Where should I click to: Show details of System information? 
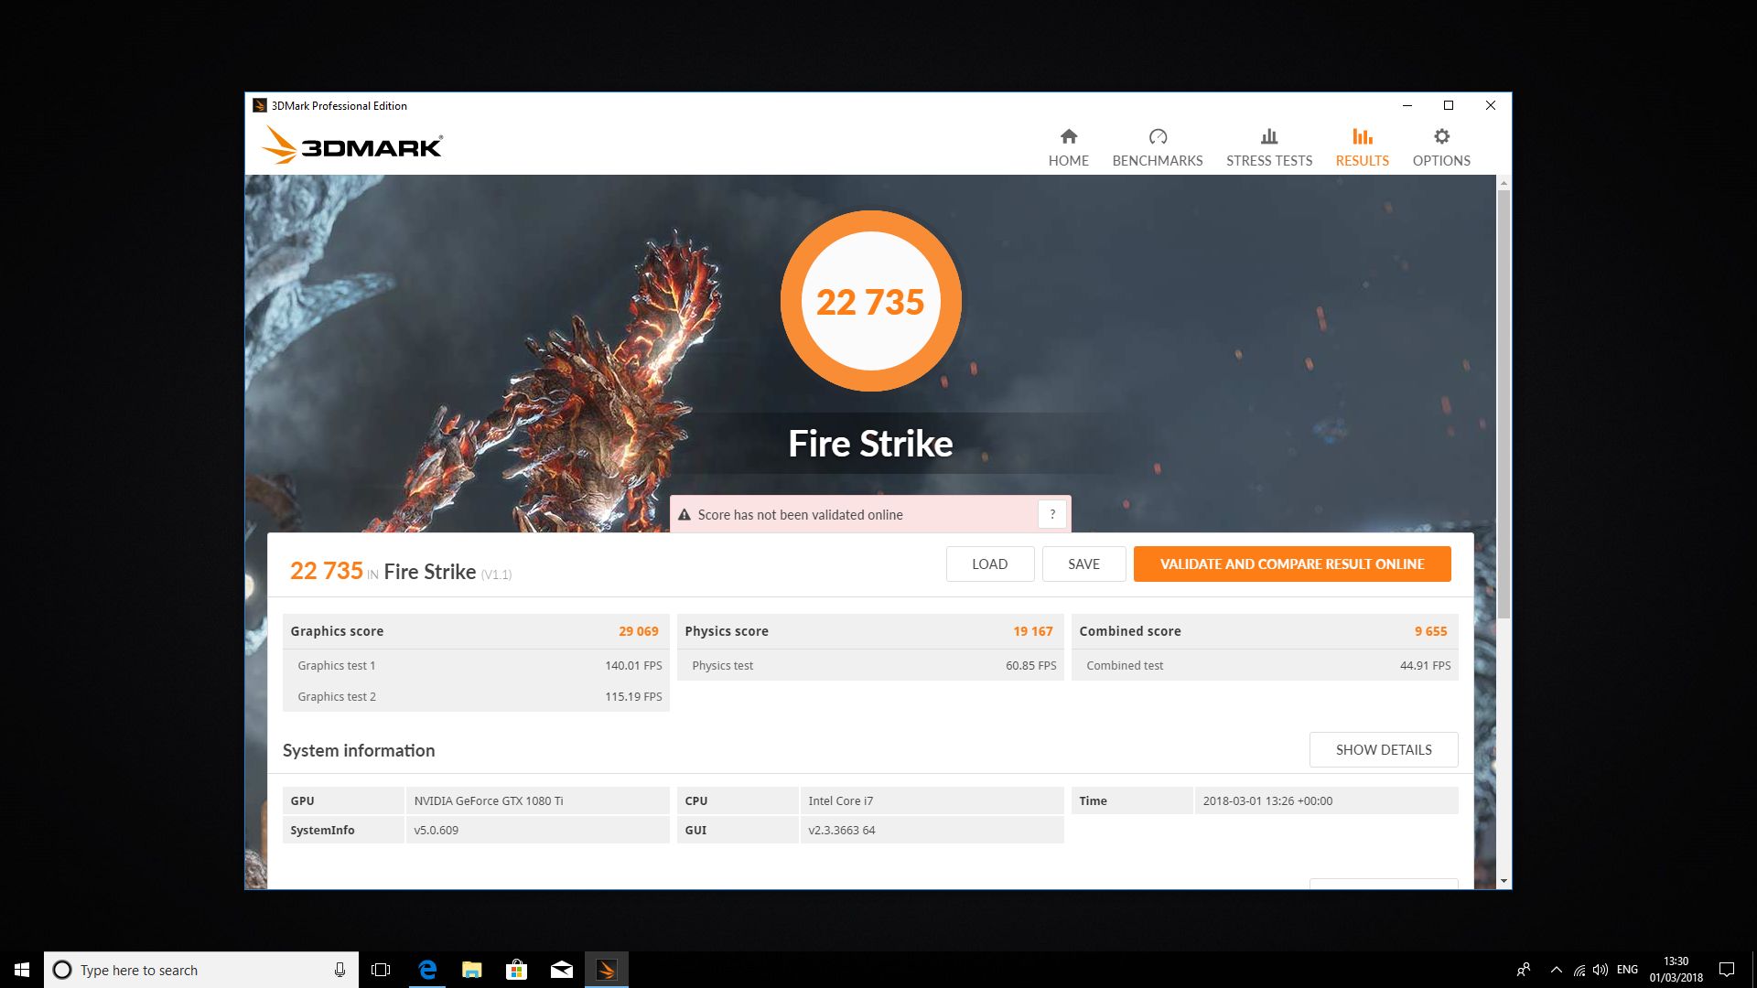[1383, 749]
